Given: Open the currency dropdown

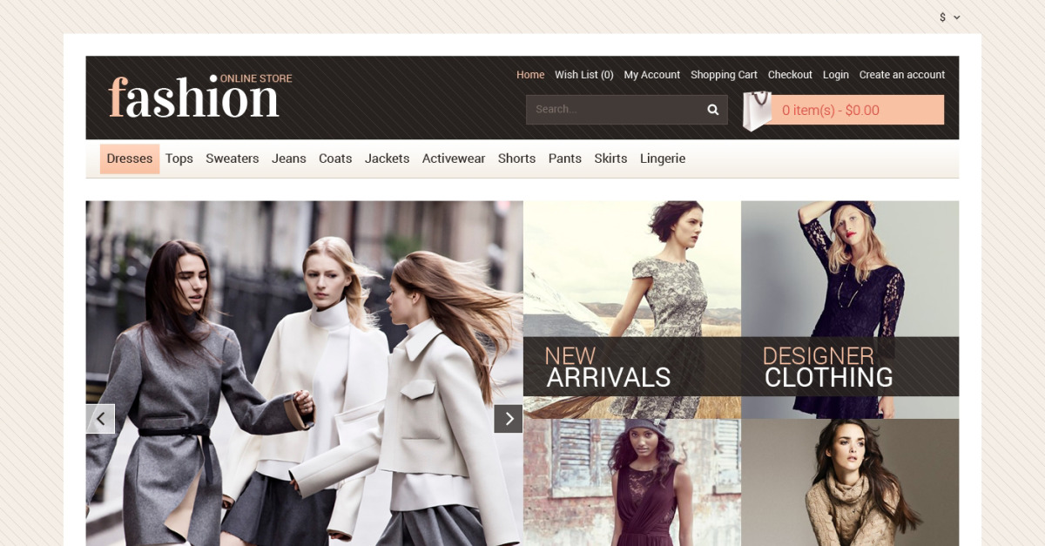Looking at the screenshot, I should [x=949, y=17].
